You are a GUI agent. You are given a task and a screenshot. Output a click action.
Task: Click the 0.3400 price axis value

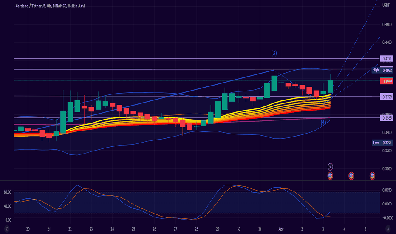387,133
